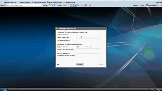Click the 'Пароль для вебтопа' password field
162x91 pixels.
click(x=88, y=37)
